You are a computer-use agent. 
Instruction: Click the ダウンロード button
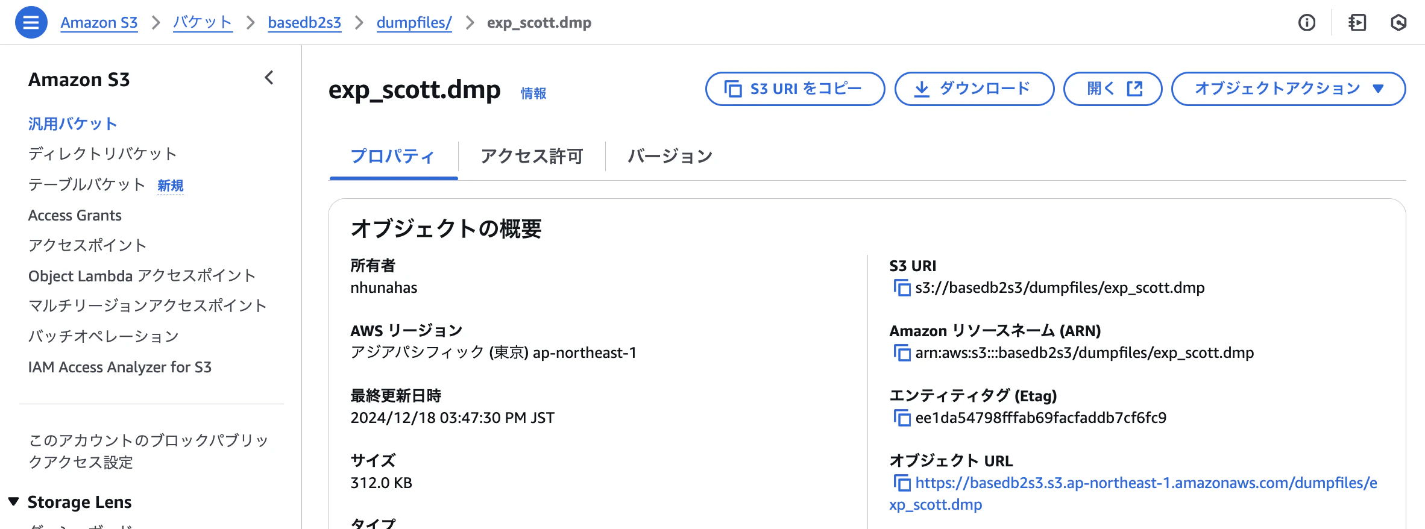(x=974, y=89)
